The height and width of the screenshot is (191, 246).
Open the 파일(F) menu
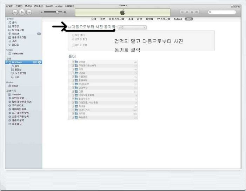point(9,6)
